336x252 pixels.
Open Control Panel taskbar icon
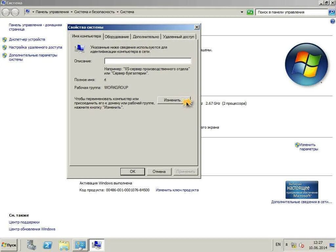pyautogui.click(x=80, y=245)
